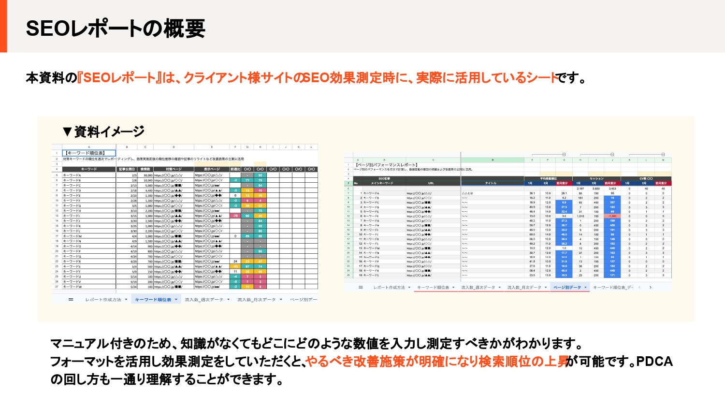Image resolution: width=725 pixels, height=408 pixels.
Task: Select total sessions cell 5,650
Action: point(596,189)
